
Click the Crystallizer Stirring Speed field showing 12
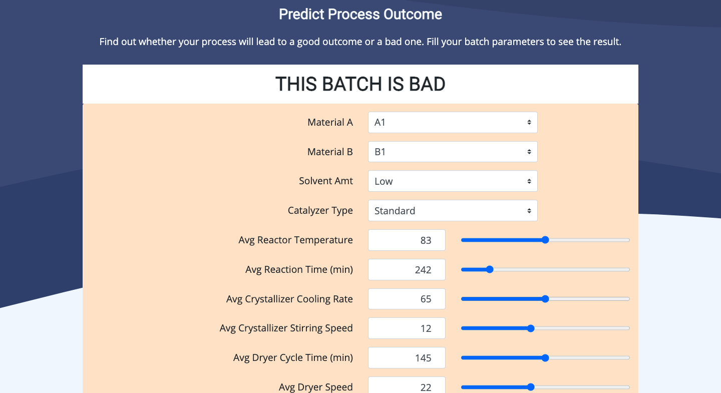(407, 328)
